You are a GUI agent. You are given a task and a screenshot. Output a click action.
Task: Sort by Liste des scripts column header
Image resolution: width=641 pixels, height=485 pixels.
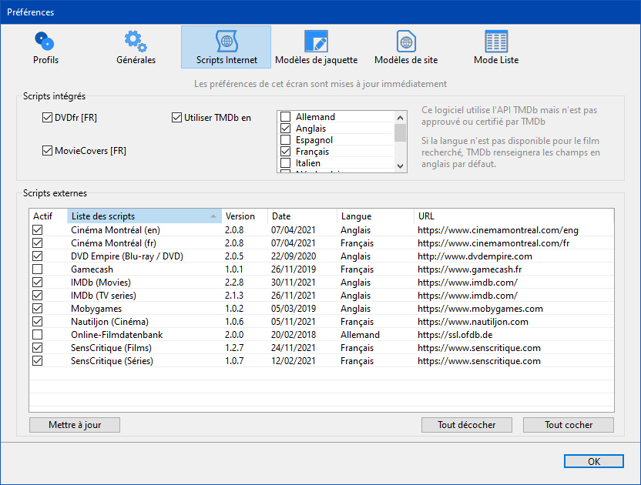click(x=139, y=216)
